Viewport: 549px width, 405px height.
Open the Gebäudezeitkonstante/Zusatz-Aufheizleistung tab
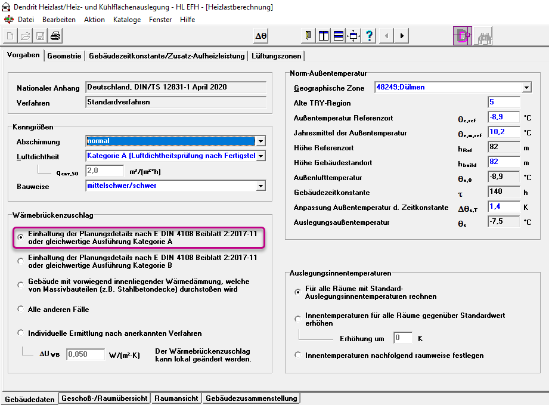click(167, 56)
